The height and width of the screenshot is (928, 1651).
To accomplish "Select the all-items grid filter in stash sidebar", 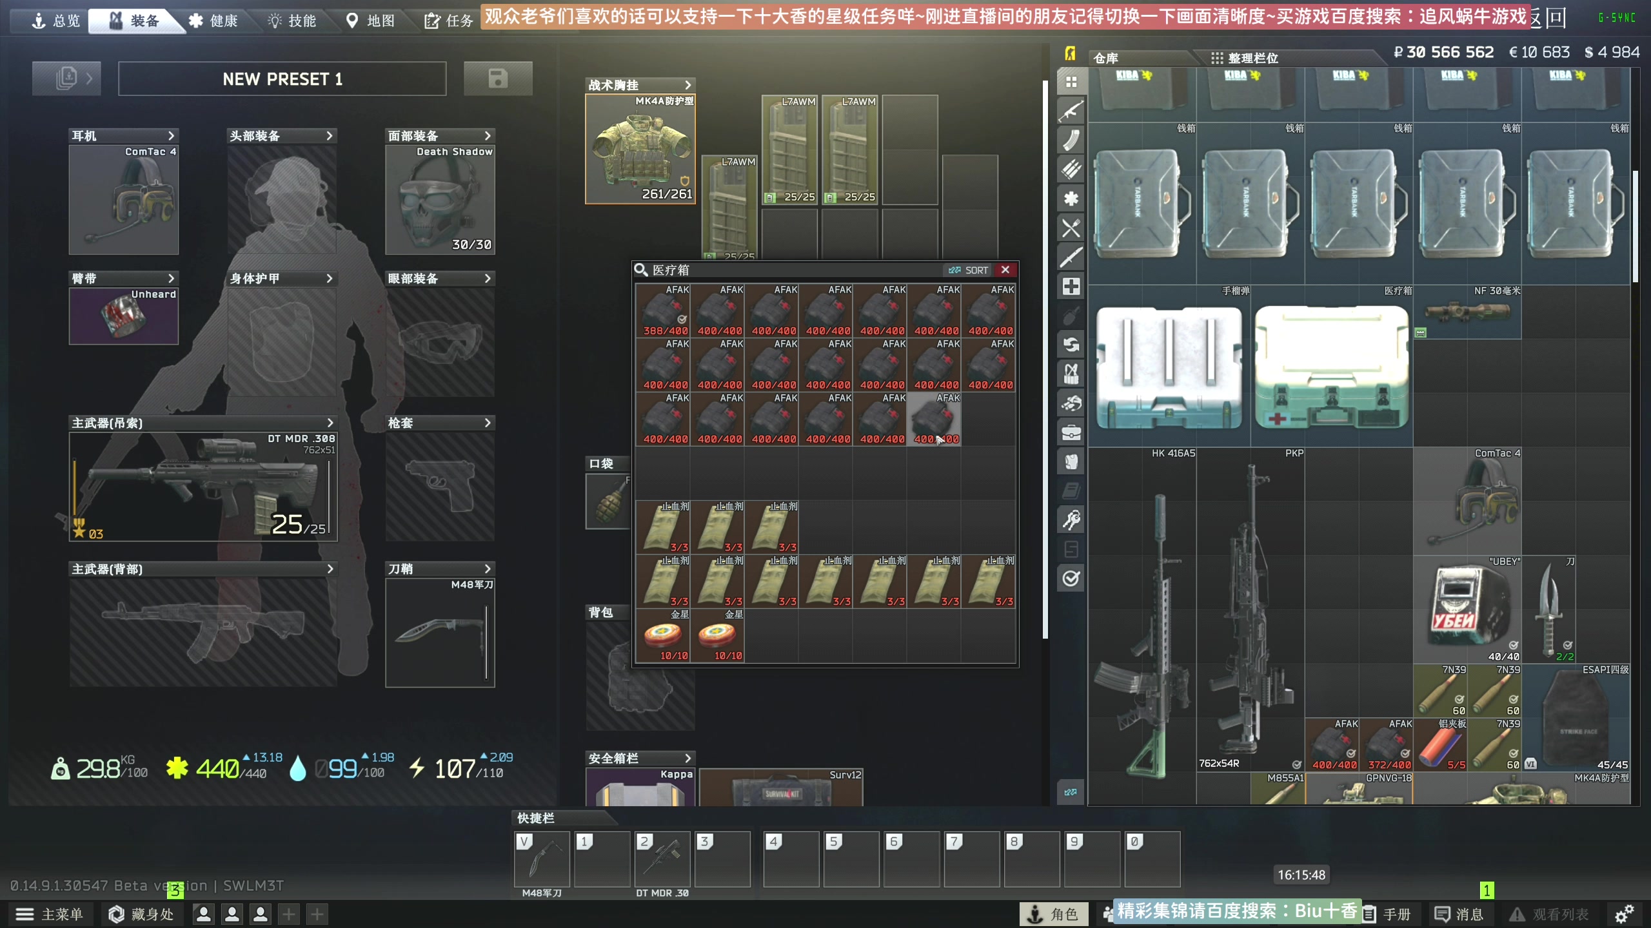I will tap(1071, 82).
